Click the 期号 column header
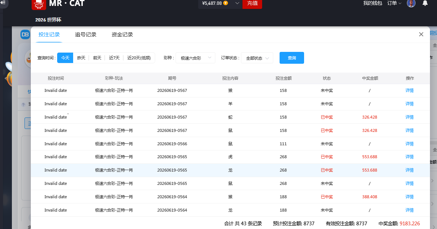 point(172,78)
